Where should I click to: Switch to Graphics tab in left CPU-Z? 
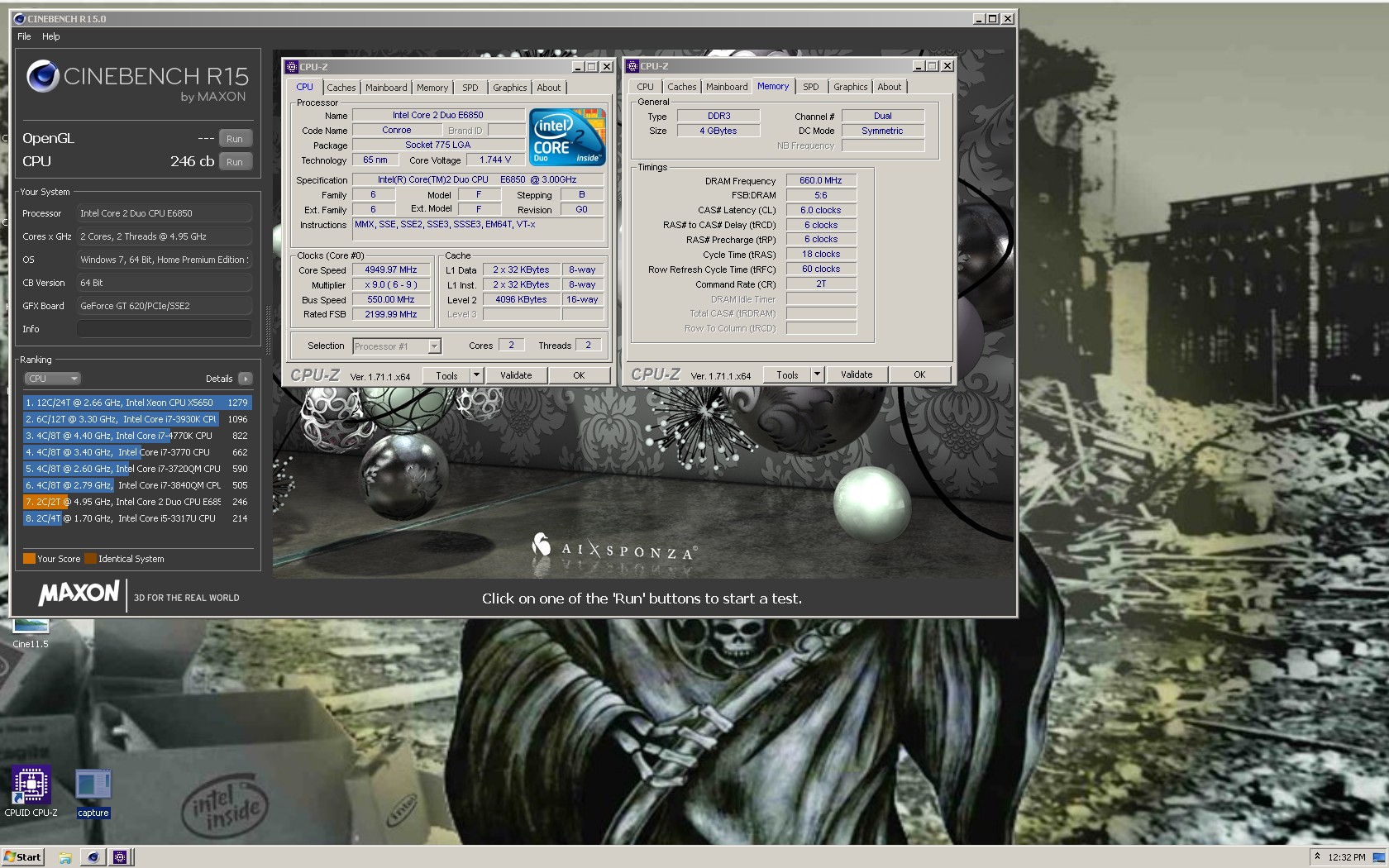[x=510, y=88]
